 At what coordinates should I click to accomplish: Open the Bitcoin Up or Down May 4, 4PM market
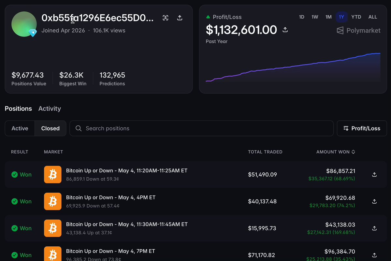tap(111, 197)
